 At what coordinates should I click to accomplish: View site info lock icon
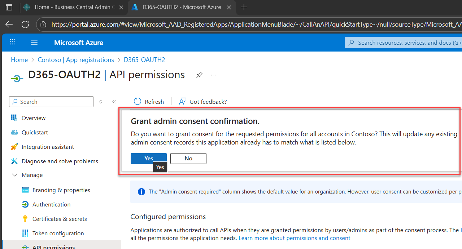pyautogui.click(x=43, y=25)
